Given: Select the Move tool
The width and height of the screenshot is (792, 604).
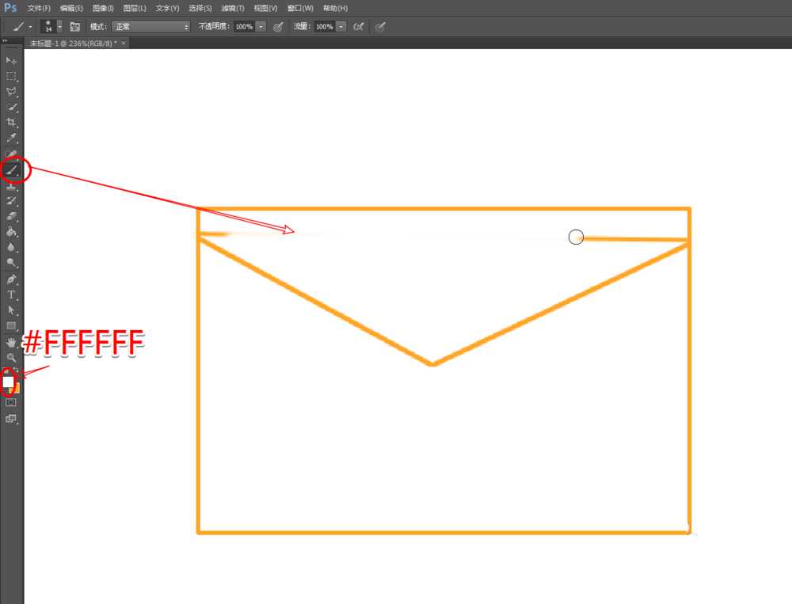Looking at the screenshot, I should [11, 60].
